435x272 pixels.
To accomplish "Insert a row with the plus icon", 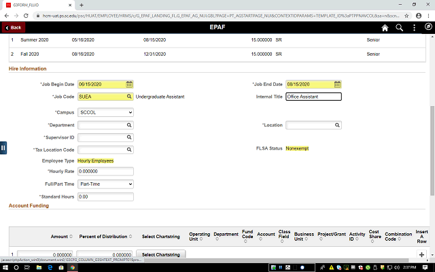I will [x=421, y=254].
